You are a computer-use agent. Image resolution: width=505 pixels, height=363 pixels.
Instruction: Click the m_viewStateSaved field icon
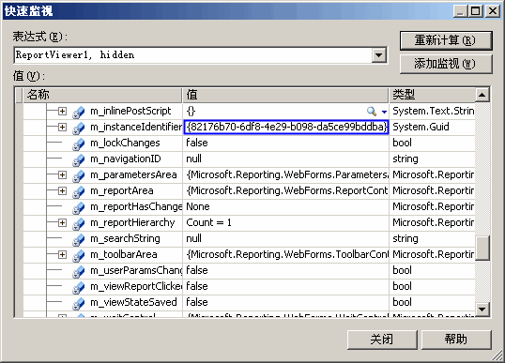coord(79,303)
